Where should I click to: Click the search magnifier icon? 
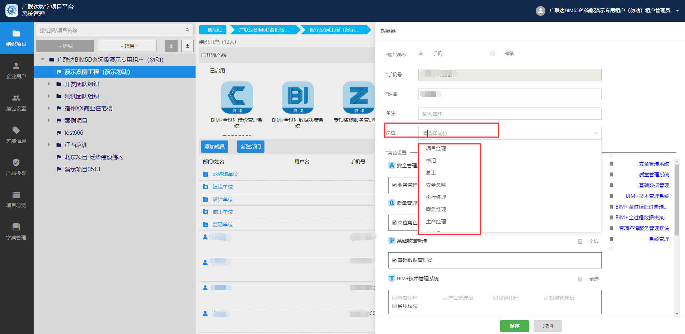[x=187, y=30]
